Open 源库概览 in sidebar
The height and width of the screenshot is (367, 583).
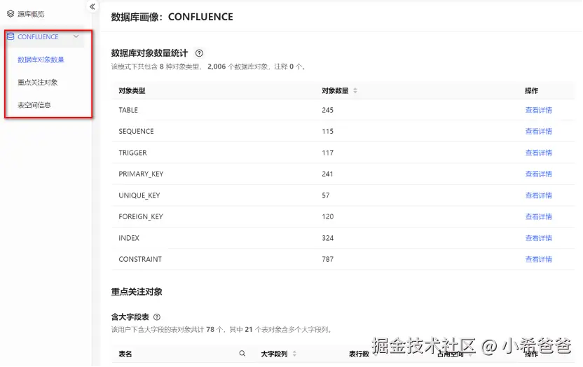pos(31,14)
